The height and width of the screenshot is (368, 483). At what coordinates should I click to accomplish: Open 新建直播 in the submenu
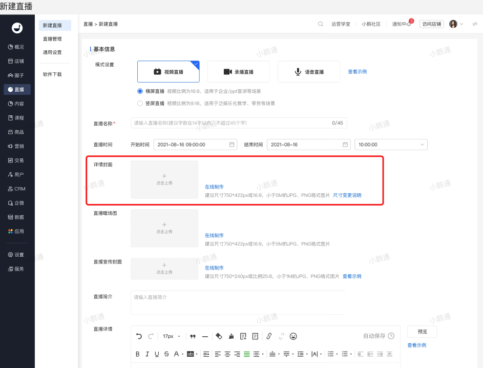point(55,25)
